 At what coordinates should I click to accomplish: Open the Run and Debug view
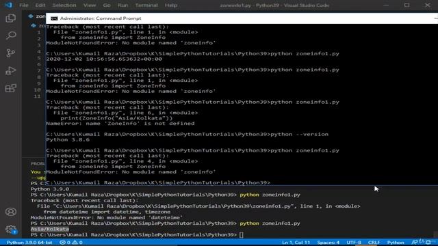[11, 70]
